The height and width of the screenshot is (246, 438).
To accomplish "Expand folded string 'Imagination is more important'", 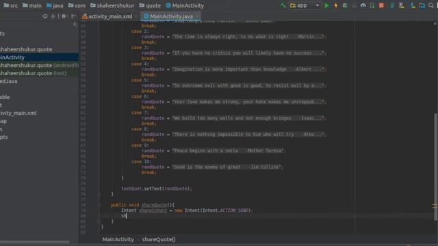I will (248, 69).
